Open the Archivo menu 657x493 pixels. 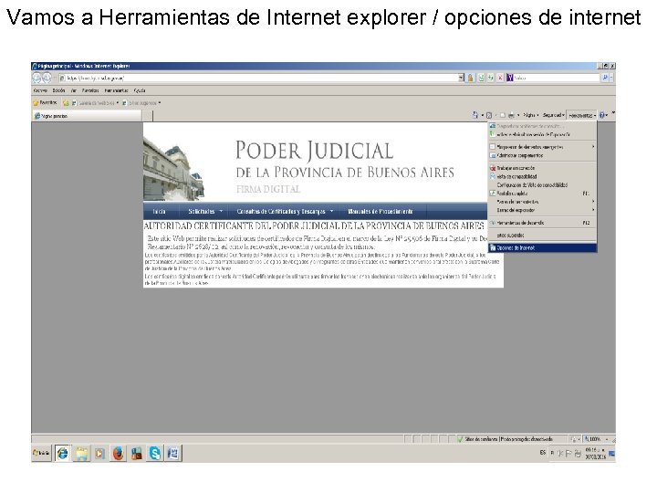40,90
